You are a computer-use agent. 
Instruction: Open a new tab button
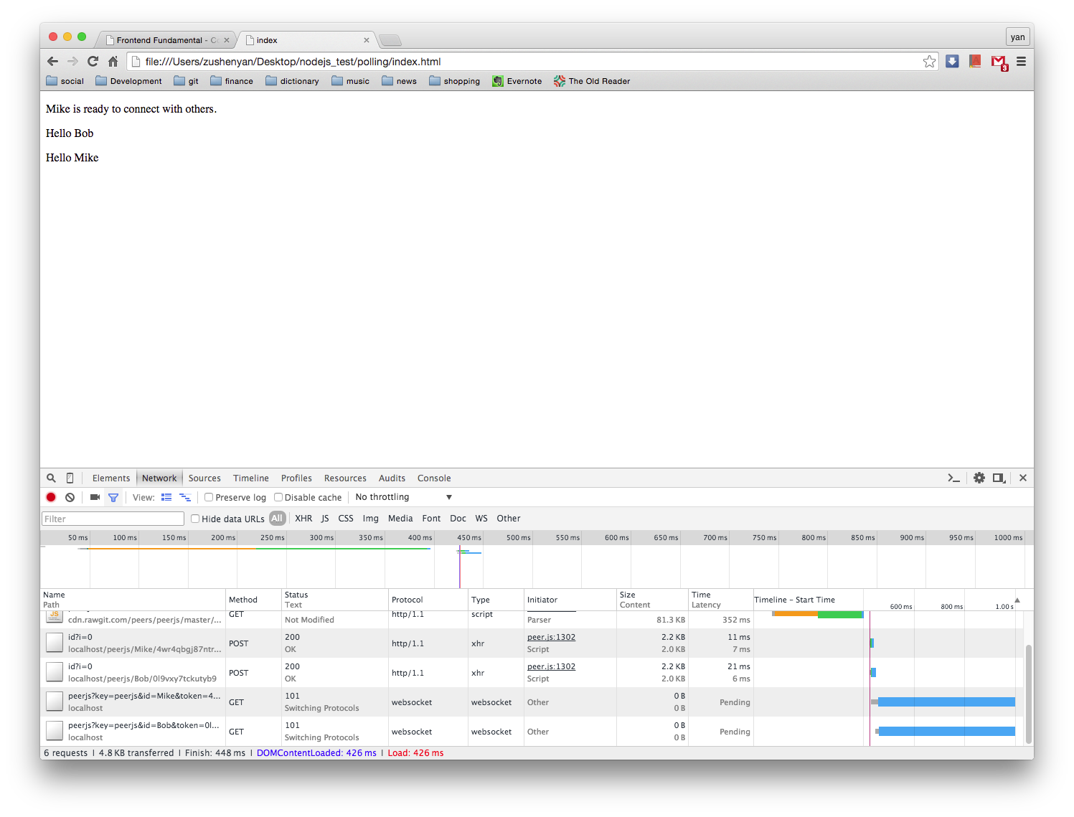tap(390, 40)
